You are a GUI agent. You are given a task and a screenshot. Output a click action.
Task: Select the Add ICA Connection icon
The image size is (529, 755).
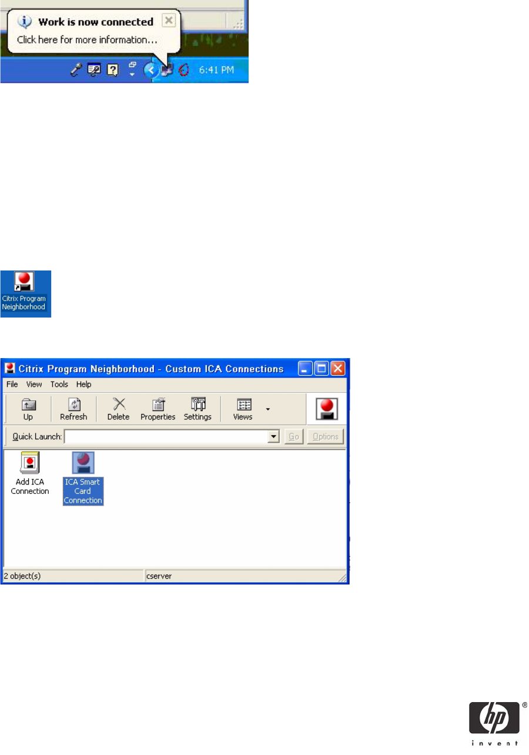tap(30, 474)
